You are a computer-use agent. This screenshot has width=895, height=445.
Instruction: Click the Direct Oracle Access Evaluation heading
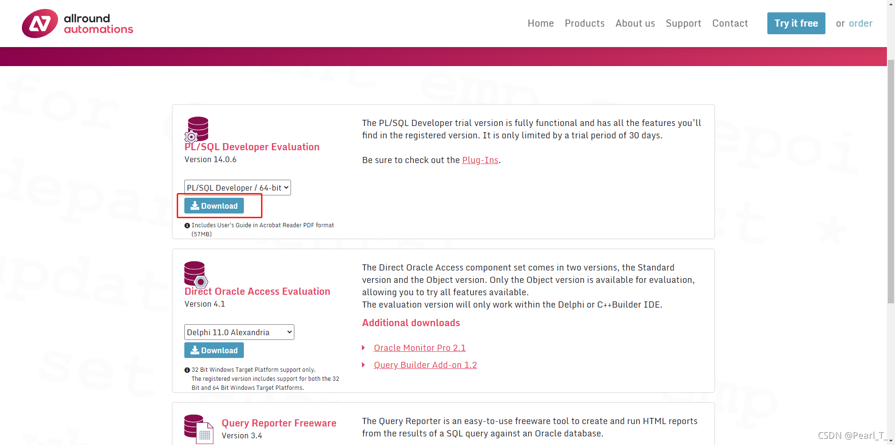(x=257, y=291)
